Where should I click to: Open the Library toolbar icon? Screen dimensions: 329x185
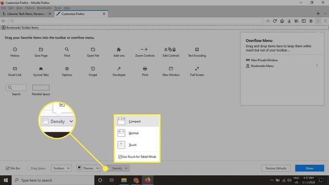(x=296, y=21)
